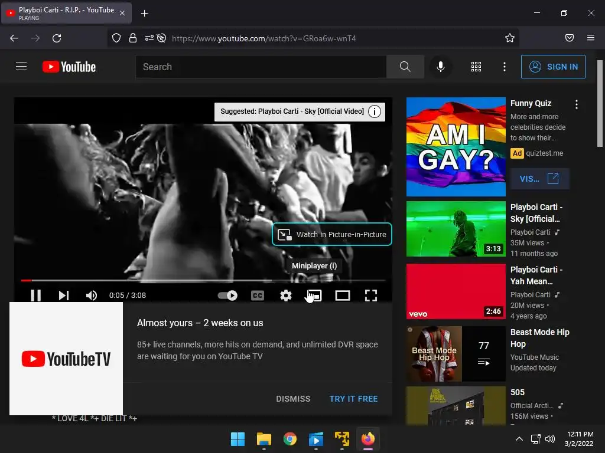
Task: Open a new browser tab
Action: [x=144, y=14]
